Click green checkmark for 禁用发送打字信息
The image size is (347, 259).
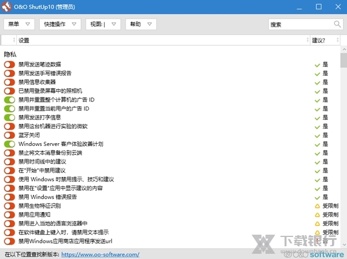(x=318, y=118)
